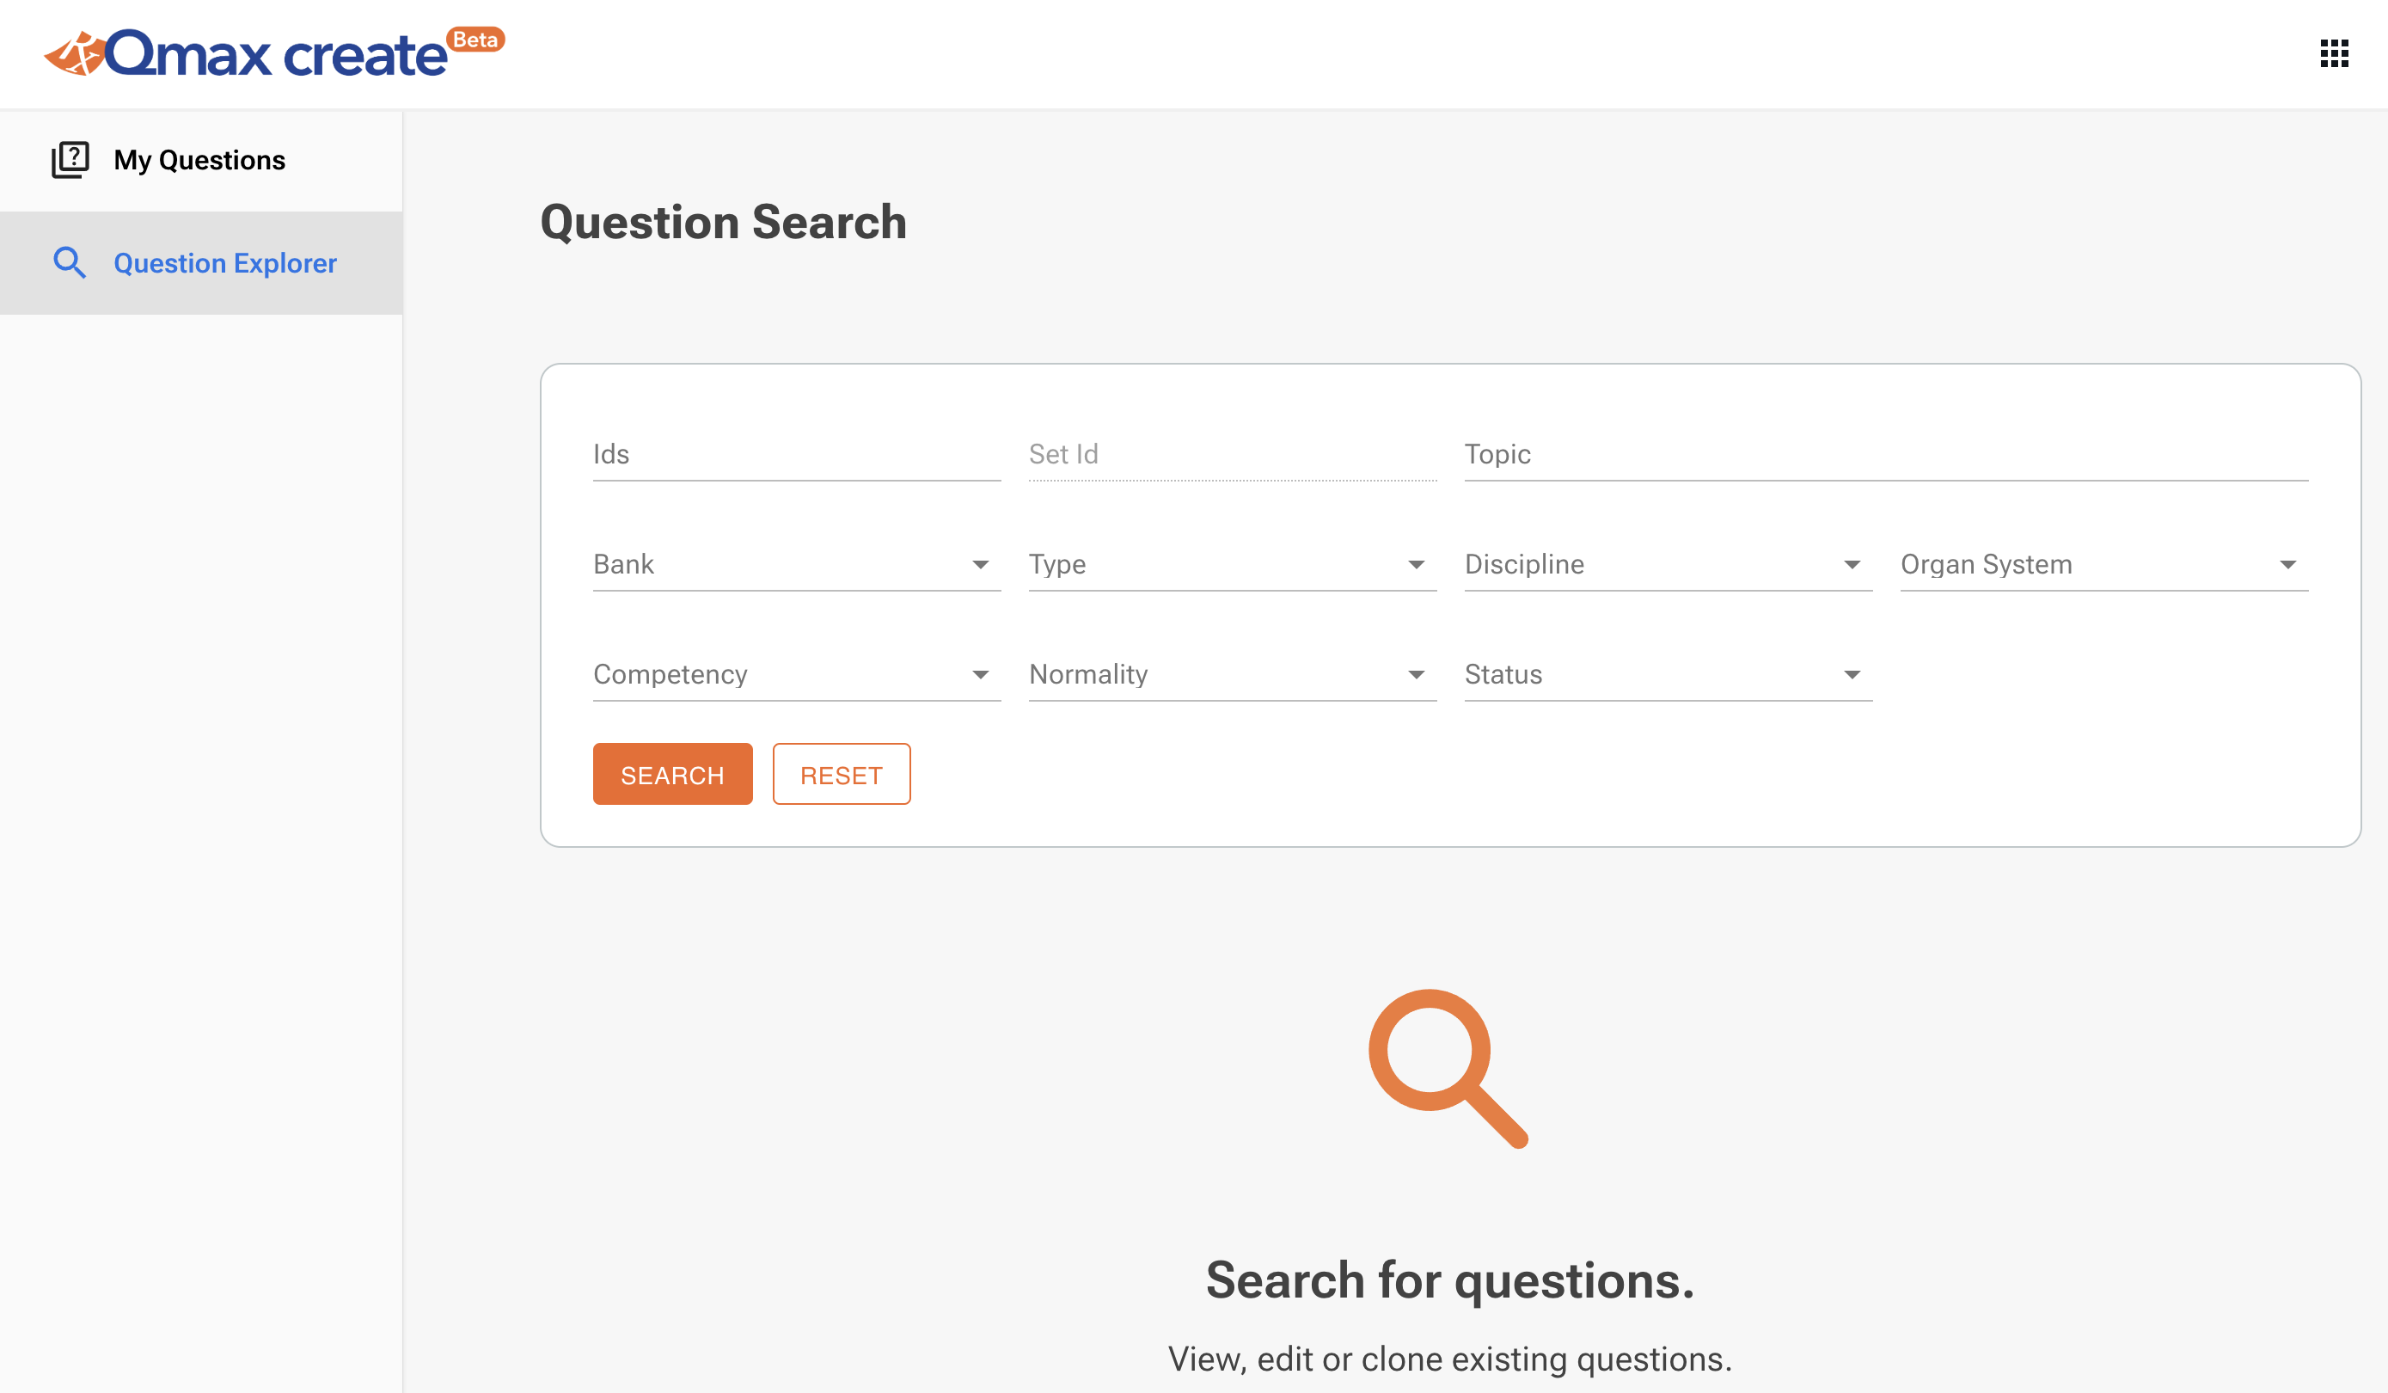Click the Question Explorer magnifying glass icon
The width and height of the screenshot is (2388, 1393).
(70, 262)
